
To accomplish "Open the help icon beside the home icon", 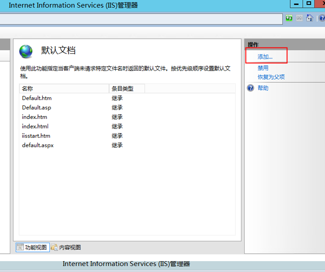I will coord(322,18).
